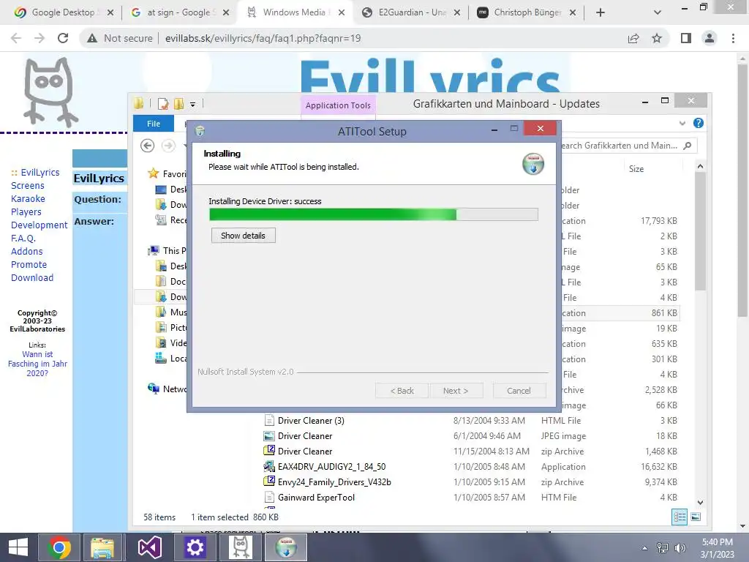Select the Application Tools ribbon tab

coord(338,105)
